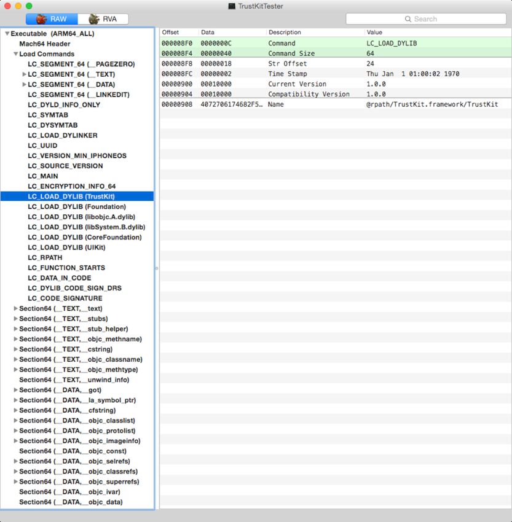Select Mach64 Header
512x522 pixels.
click(45, 44)
